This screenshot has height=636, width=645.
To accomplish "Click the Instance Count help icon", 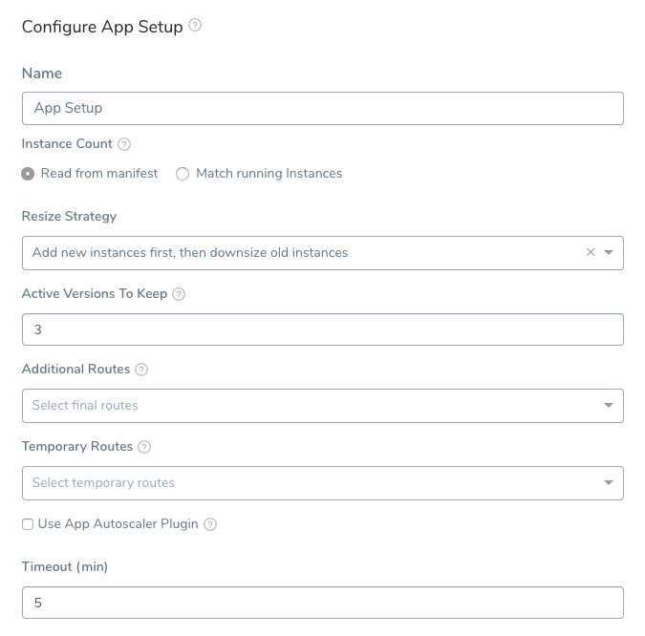I will tap(124, 144).
